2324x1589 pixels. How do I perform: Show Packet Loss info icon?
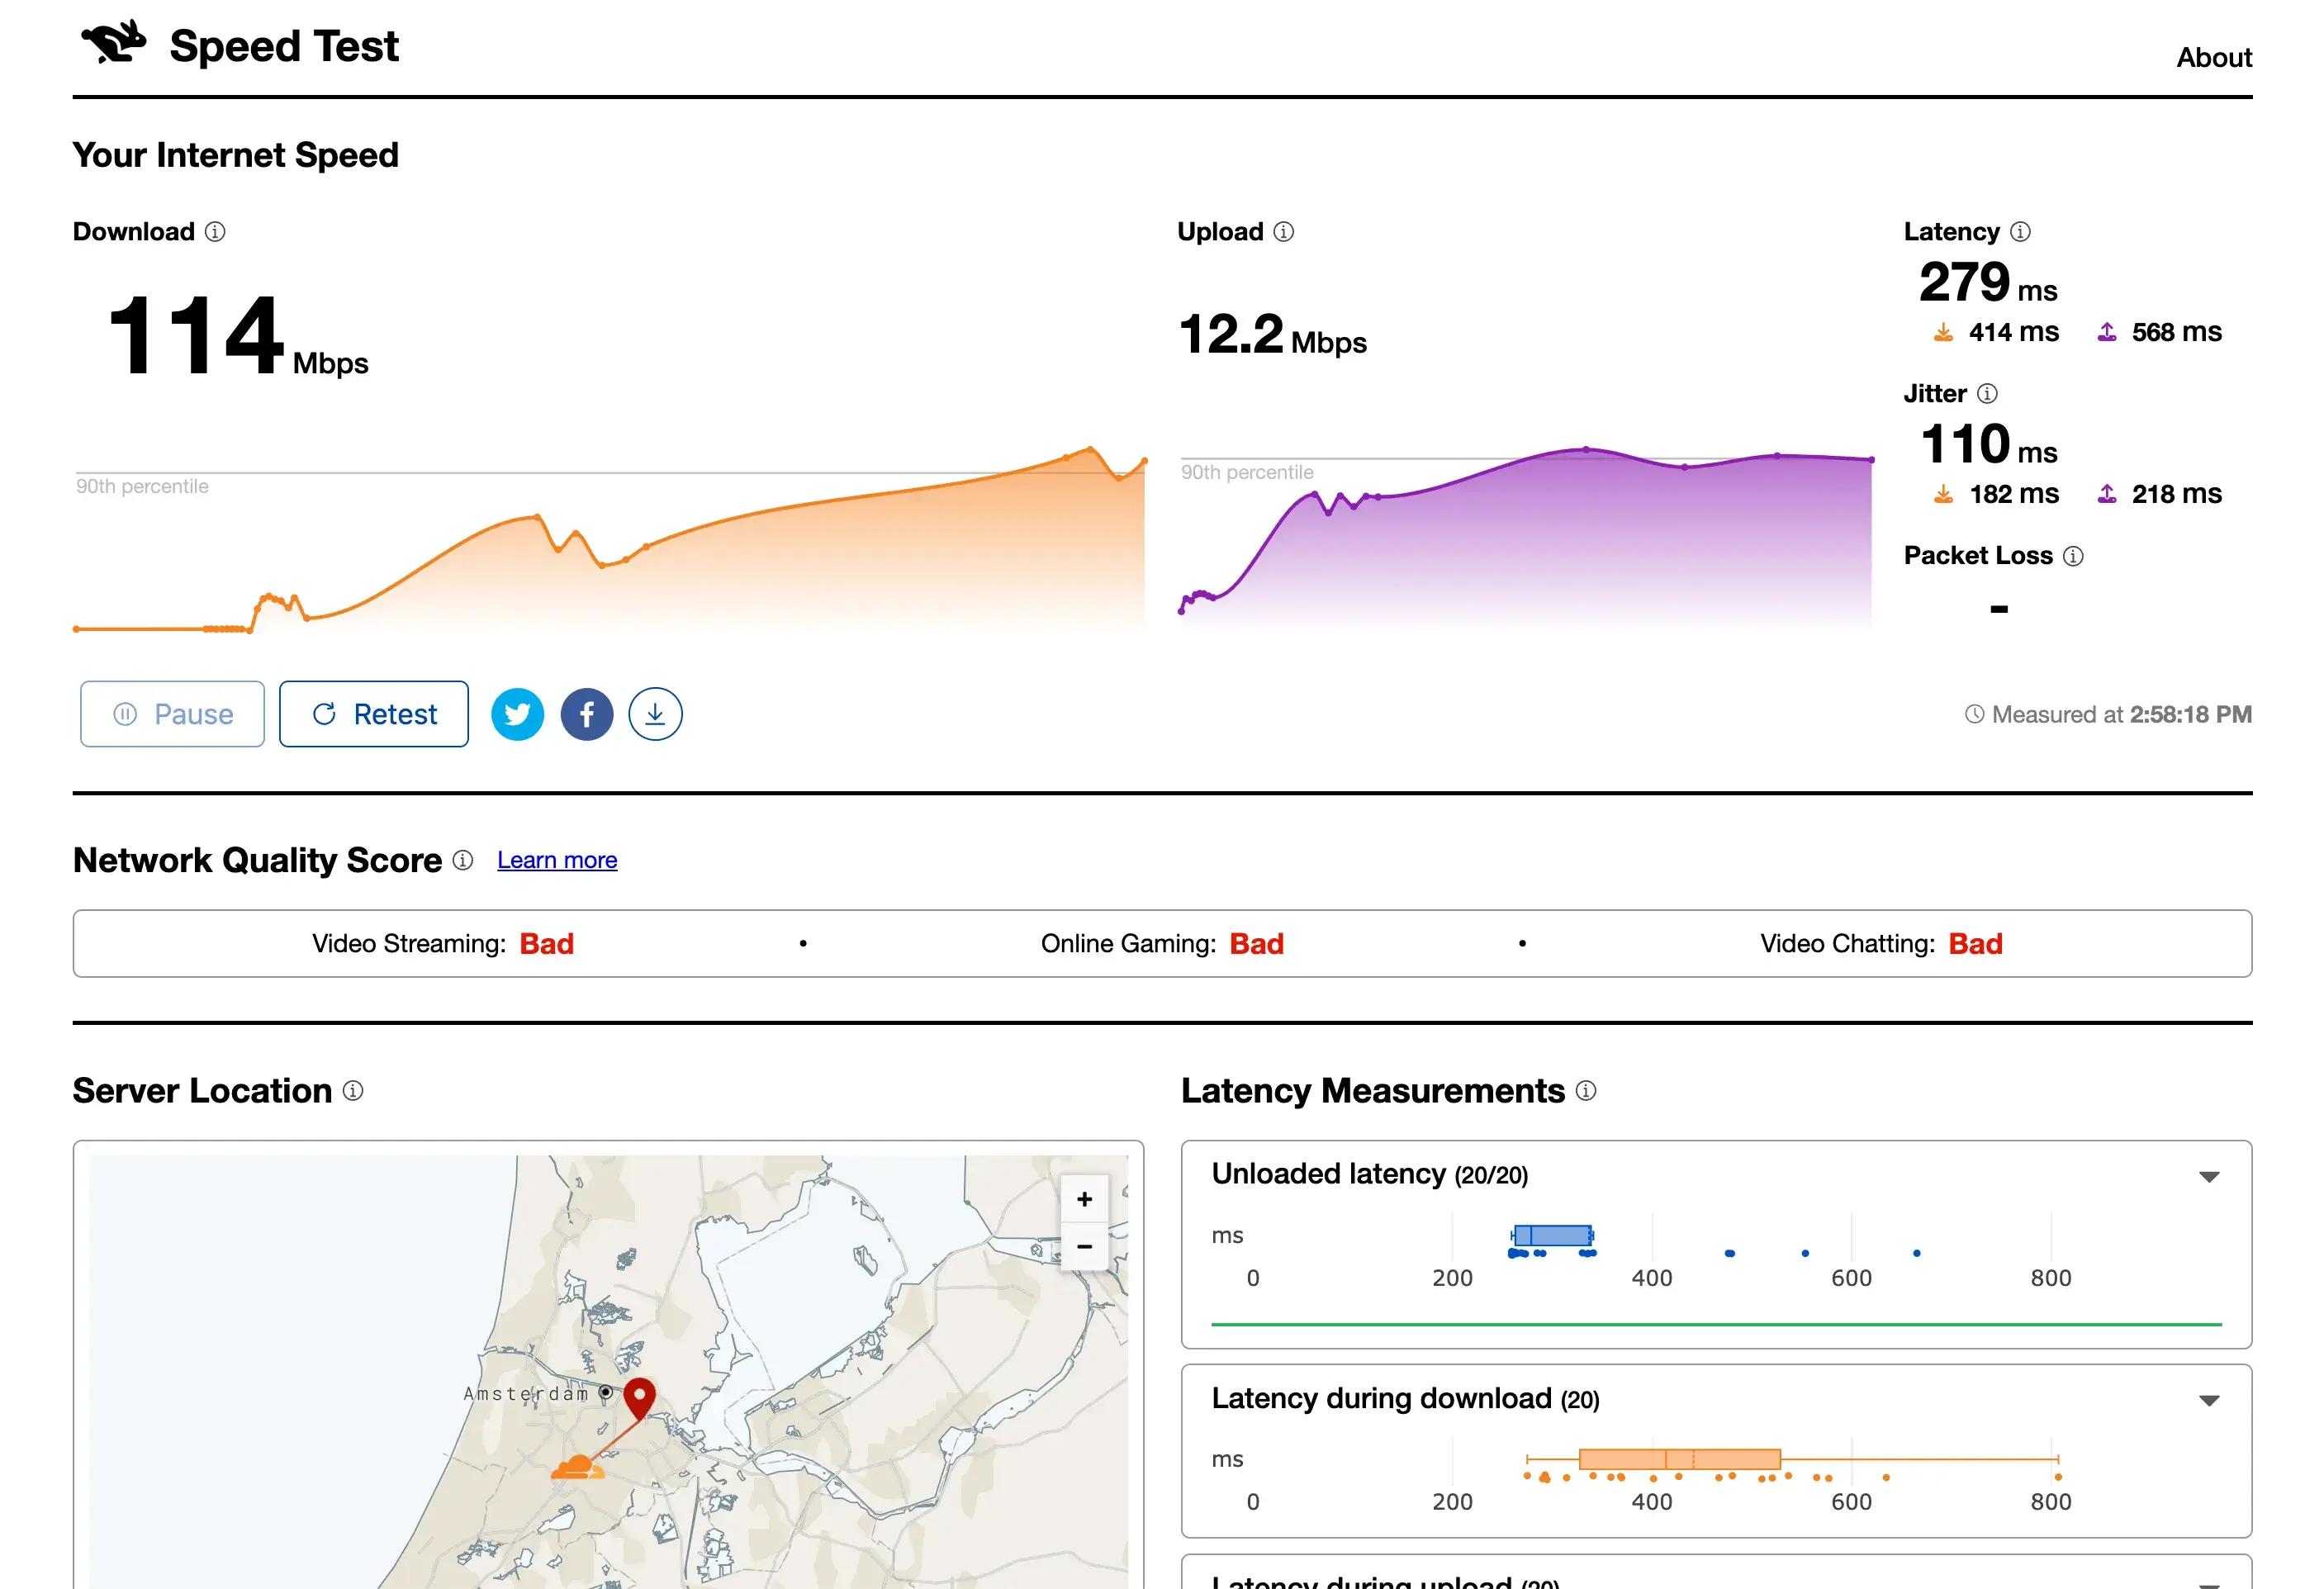pos(2074,556)
